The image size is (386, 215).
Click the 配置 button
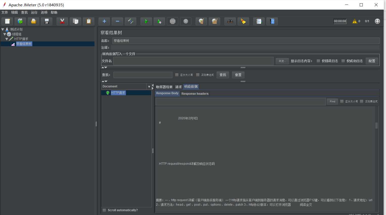(x=372, y=61)
